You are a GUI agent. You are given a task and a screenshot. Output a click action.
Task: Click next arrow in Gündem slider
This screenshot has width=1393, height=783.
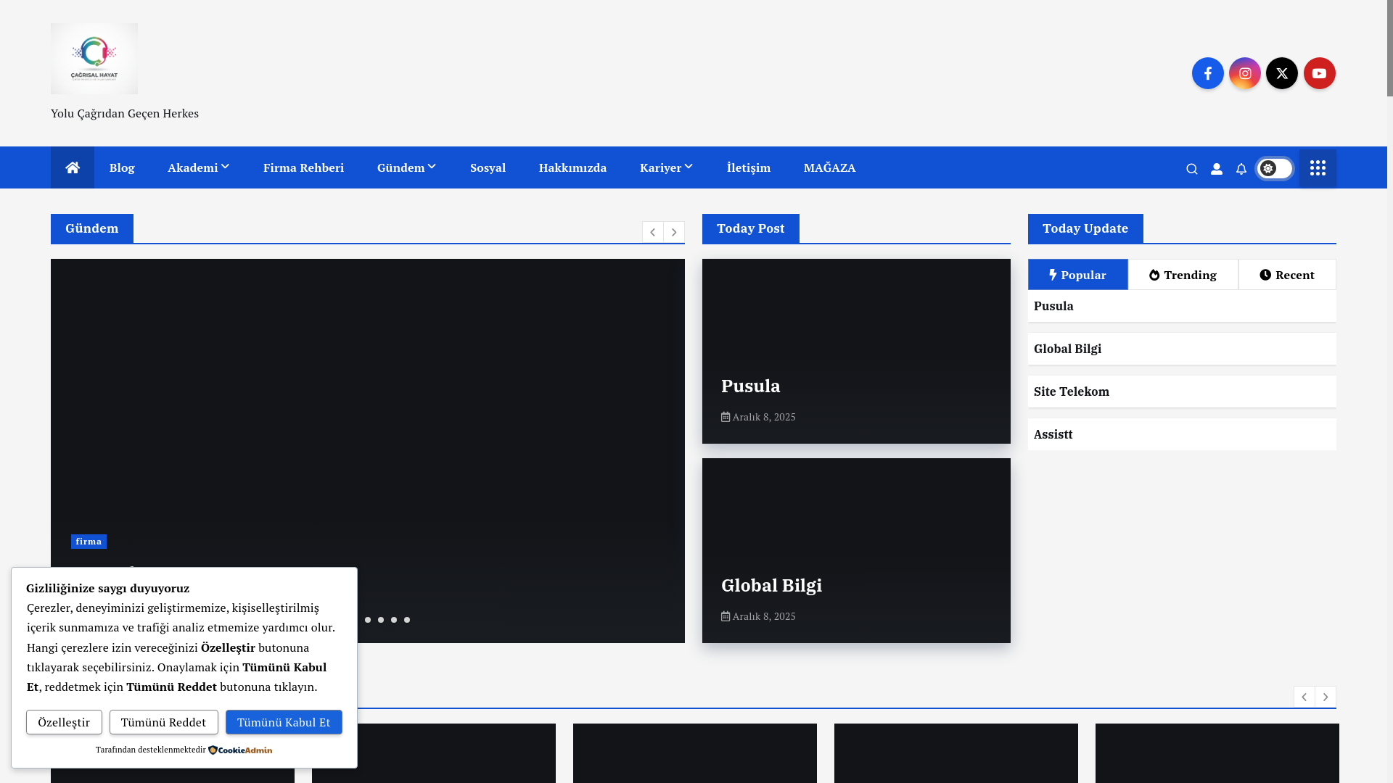674,232
